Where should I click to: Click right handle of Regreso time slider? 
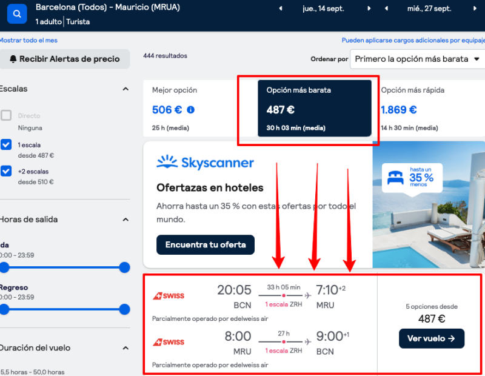(x=124, y=309)
